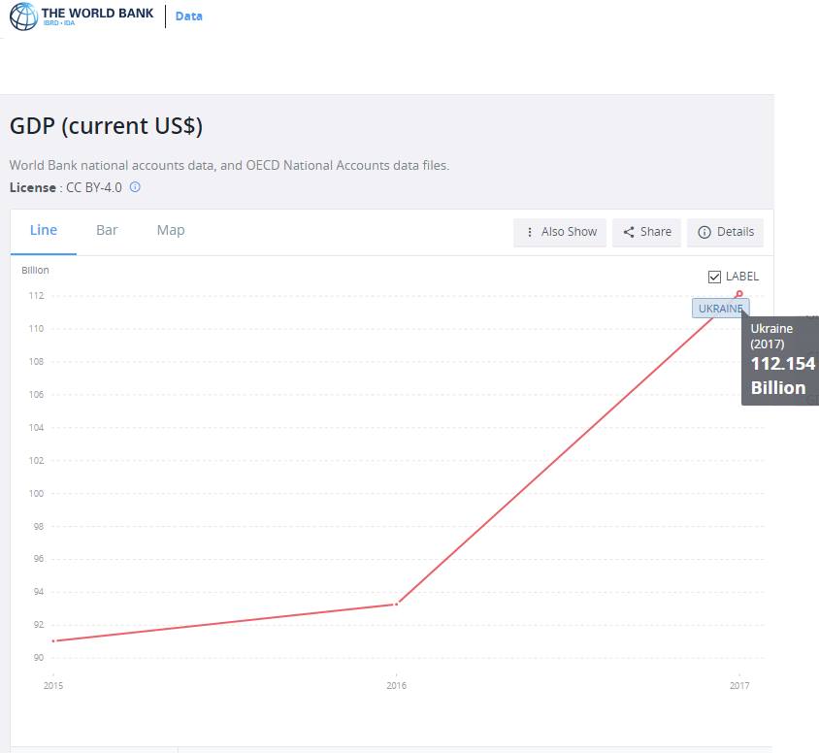
Task: Click the GDP (current US$) heading
Action: pyautogui.click(x=106, y=126)
